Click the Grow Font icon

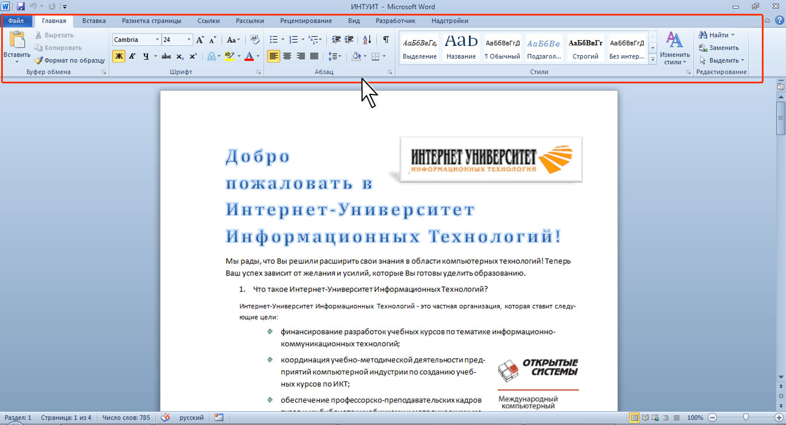200,40
